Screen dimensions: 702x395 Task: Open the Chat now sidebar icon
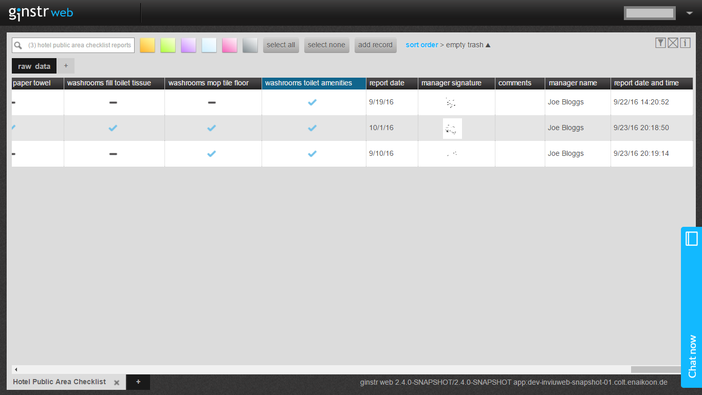[691, 238]
